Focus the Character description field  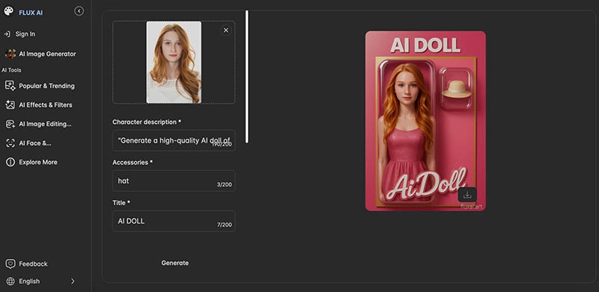(174, 140)
